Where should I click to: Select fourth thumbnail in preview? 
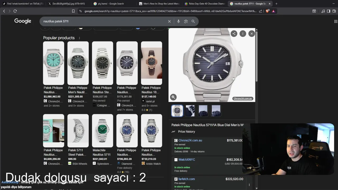(x=216, y=111)
